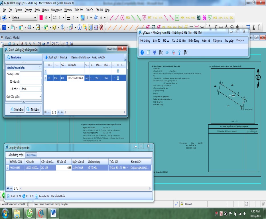This screenshot has width=266, height=219.
Task: Click the crossed-out eye icon in gCadas
Action: coord(167,52)
